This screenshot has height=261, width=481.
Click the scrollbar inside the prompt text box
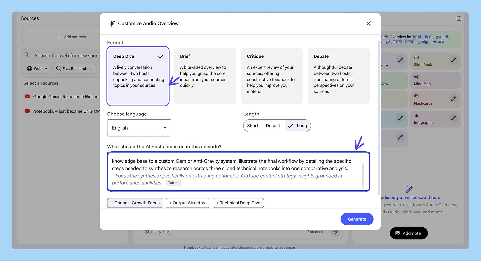363,176
